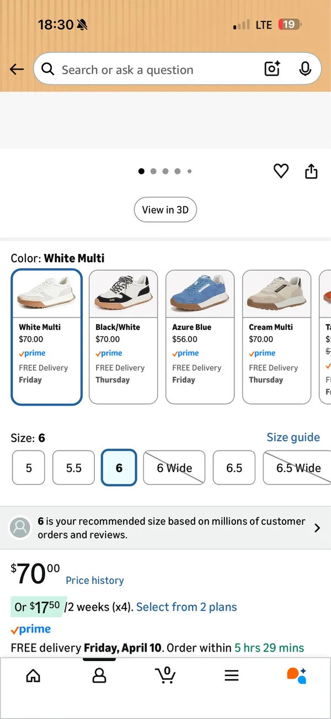Tap the back arrow icon
Screen dimensions: 331x719
coord(17,70)
